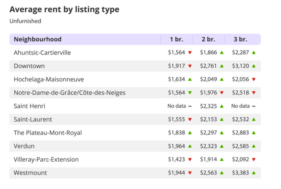
Task: Select the Neighbourhood column header
Action: click(38, 39)
